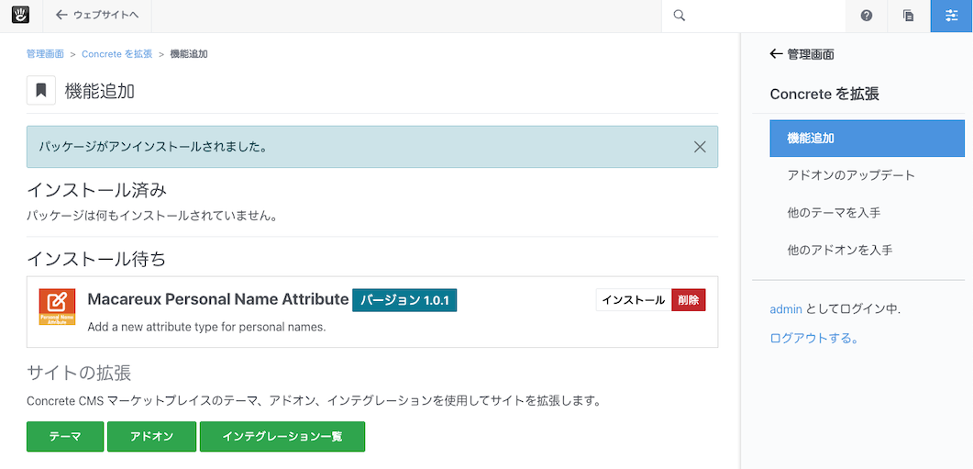Open 管理画面 breadcrumb link

[x=45, y=54]
